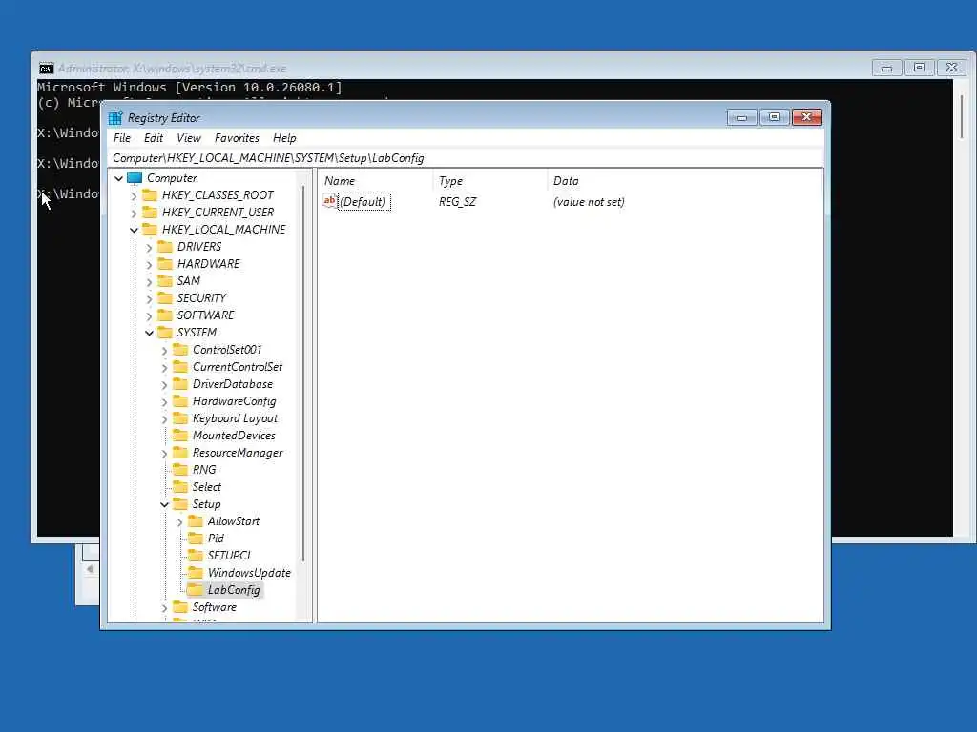
Task: Select the lowercase Software key under SYSTEM
Action: pyautogui.click(x=215, y=607)
